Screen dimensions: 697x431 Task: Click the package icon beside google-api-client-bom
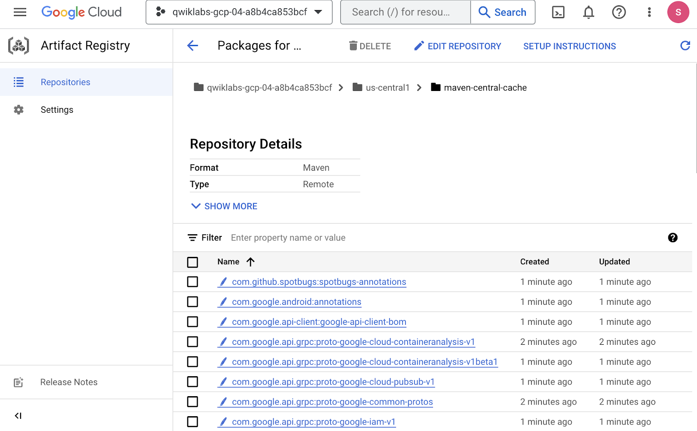pos(223,322)
